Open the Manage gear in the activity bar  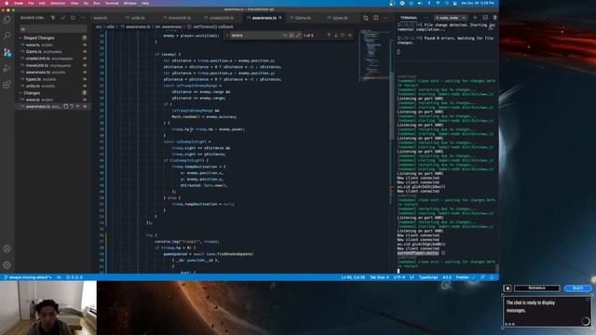pos(7,264)
